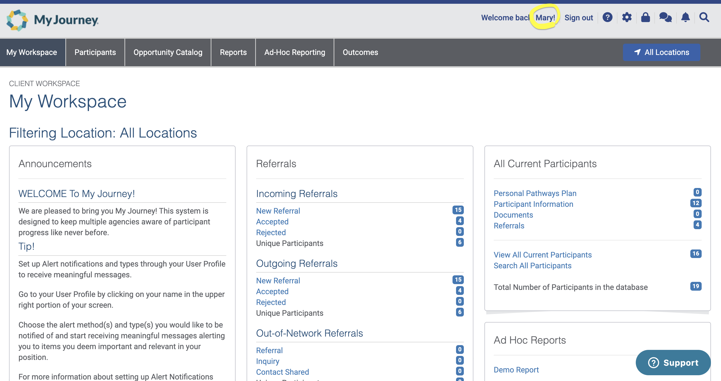
Task: Open incoming New Referral link
Action: 278,211
